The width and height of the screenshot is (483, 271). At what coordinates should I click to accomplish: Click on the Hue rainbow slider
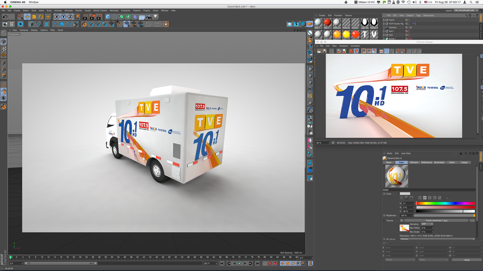(445, 204)
